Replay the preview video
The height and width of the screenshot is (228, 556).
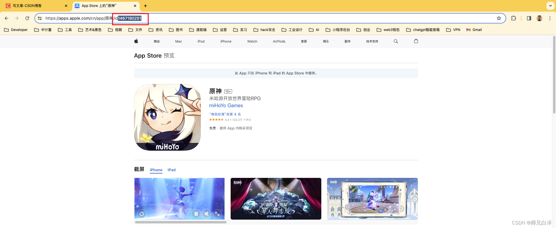pyautogui.click(x=142, y=214)
